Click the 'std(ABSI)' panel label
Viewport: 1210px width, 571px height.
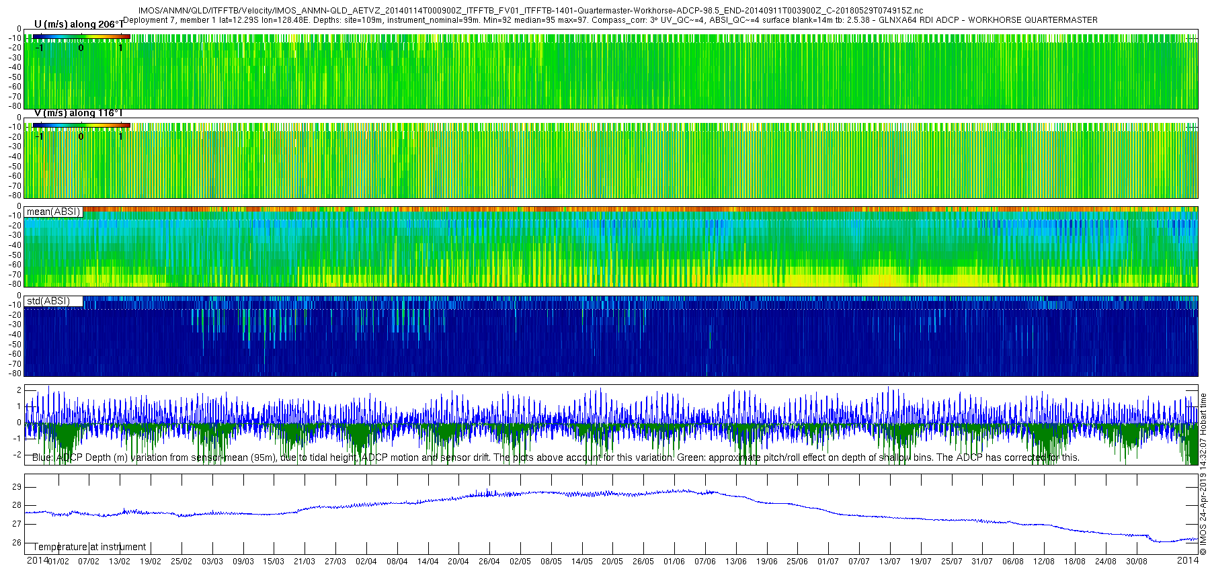pos(48,301)
